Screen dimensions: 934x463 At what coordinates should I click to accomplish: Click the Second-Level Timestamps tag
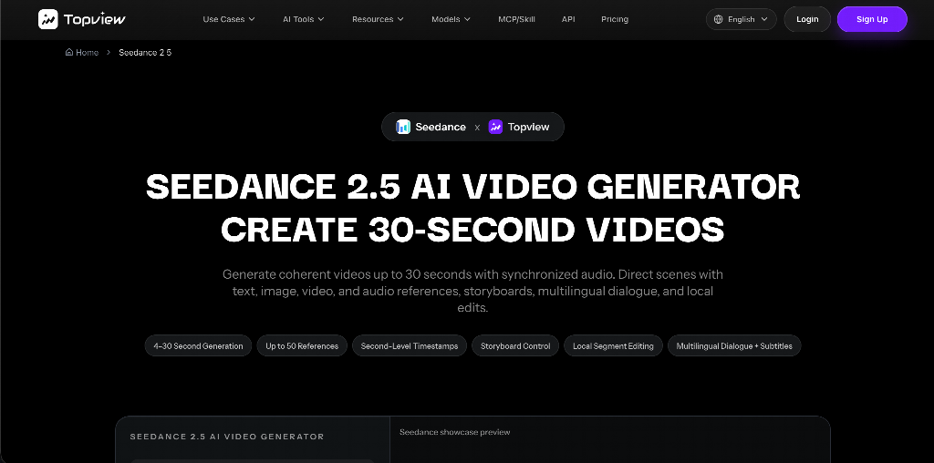pyautogui.click(x=410, y=345)
